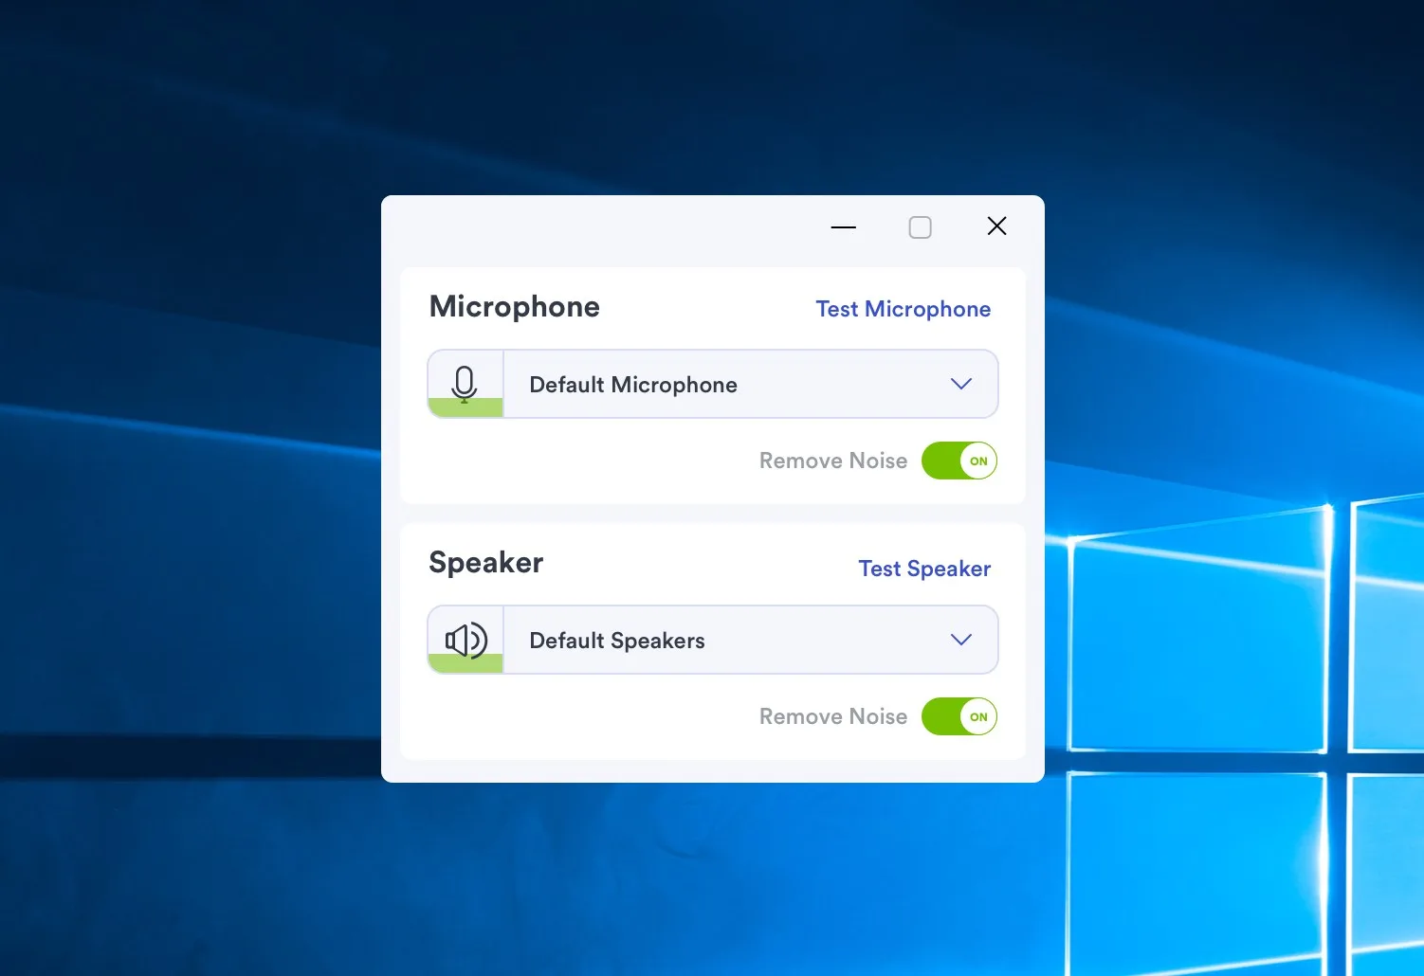Click the Microphone section heading
1424x976 pixels.
click(x=515, y=307)
